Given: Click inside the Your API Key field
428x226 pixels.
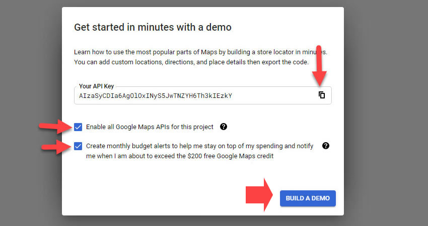Looking at the screenshot, I should (272, 95).
